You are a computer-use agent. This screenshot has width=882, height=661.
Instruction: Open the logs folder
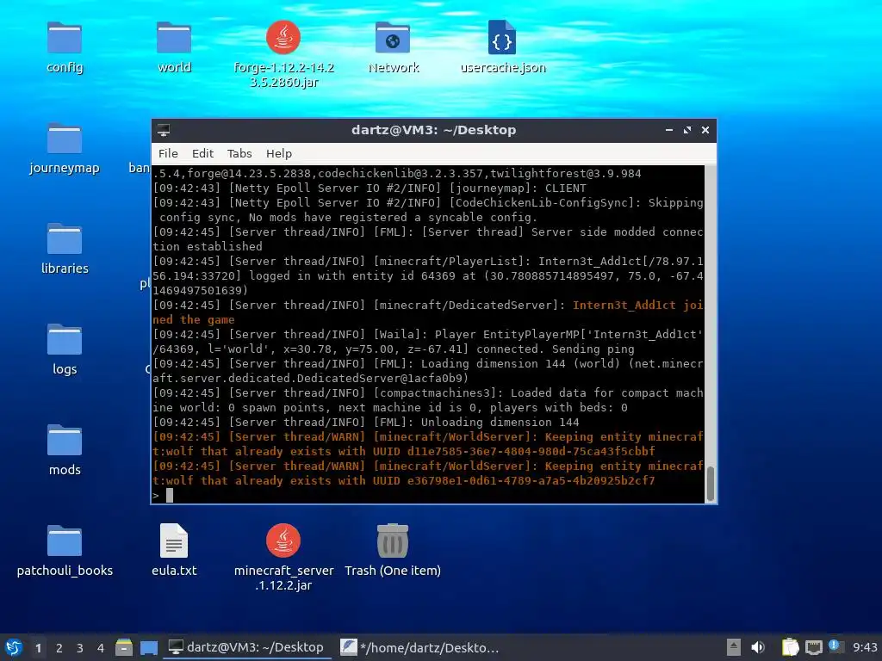(x=65, y=339)
